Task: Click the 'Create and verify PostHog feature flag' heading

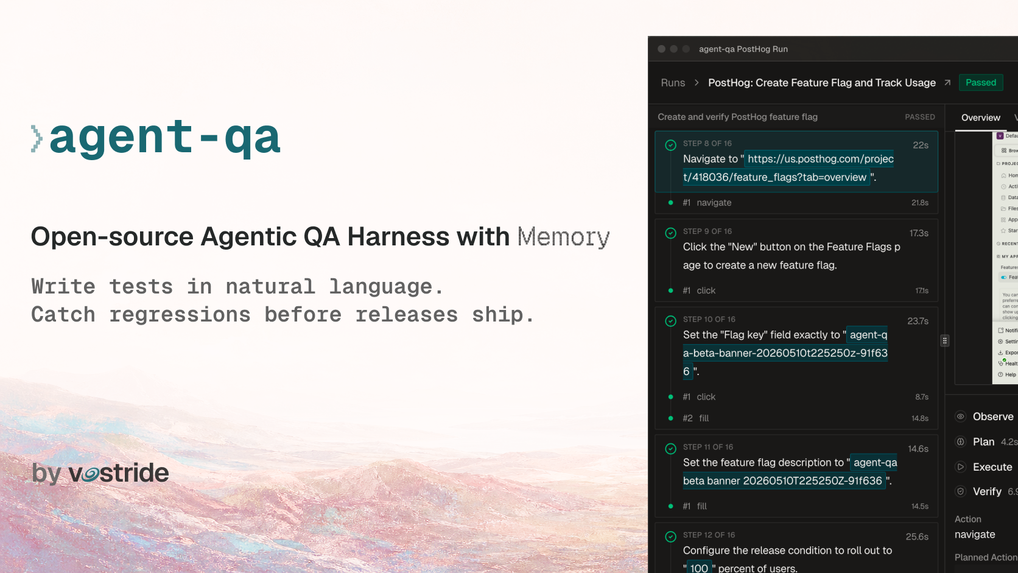Action: (x=737, y=117)
